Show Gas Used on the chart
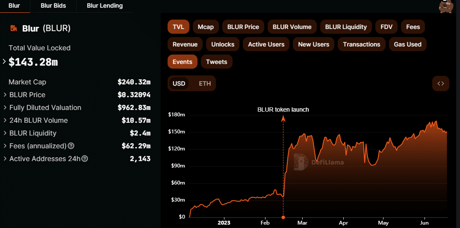460x228 pixels. (408, 44)
